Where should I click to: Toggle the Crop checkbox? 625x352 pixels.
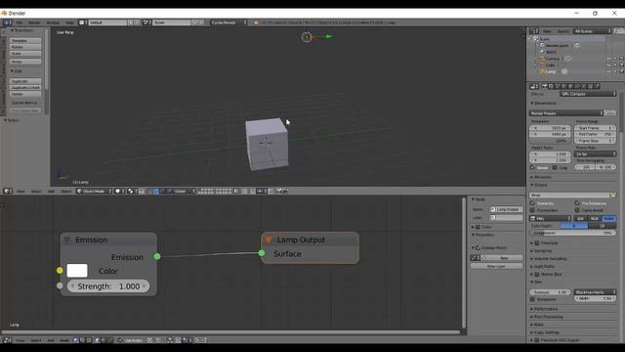pos(555,167)
